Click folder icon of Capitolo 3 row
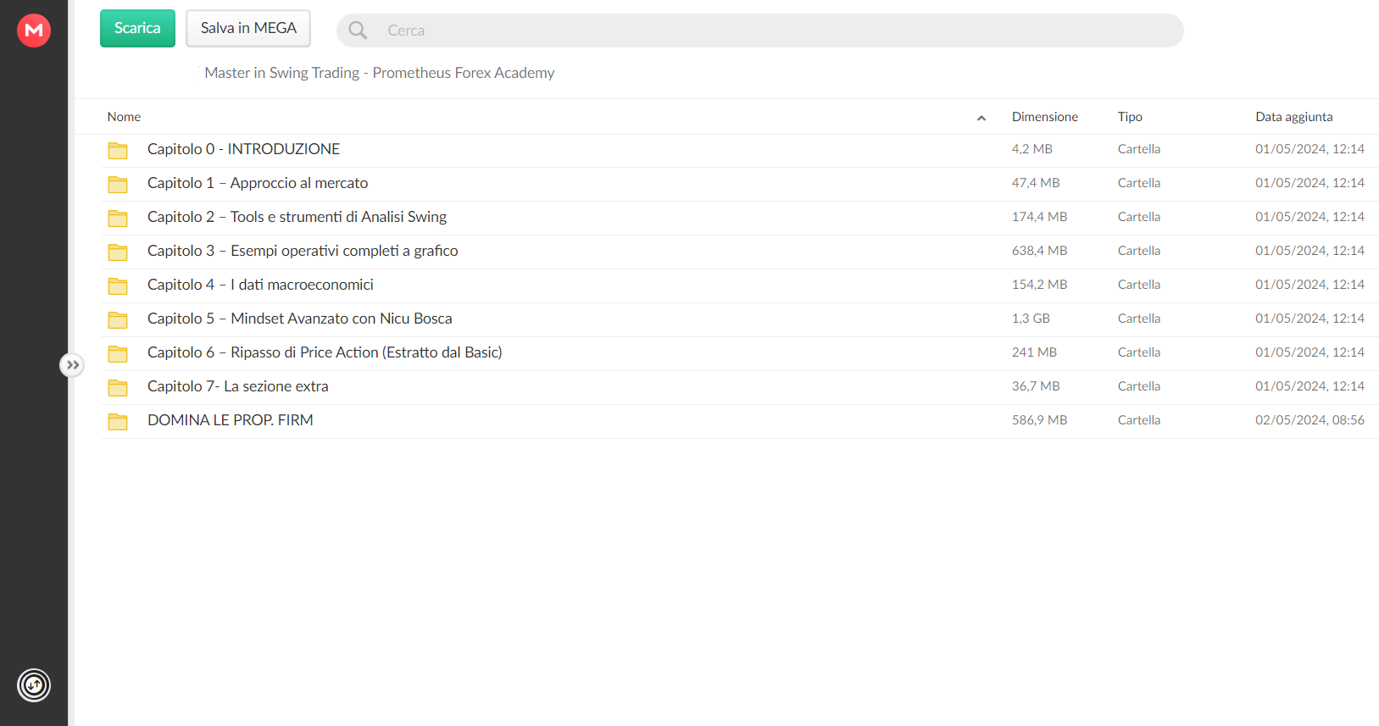The image size is (1379, 726). tap(118, 252)
